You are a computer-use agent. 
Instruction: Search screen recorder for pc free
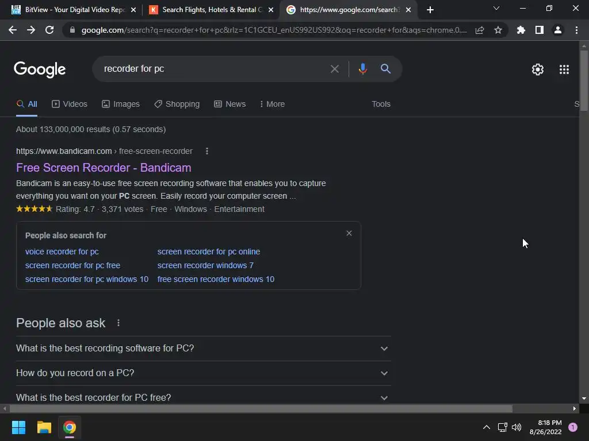[x=72, y=265]
